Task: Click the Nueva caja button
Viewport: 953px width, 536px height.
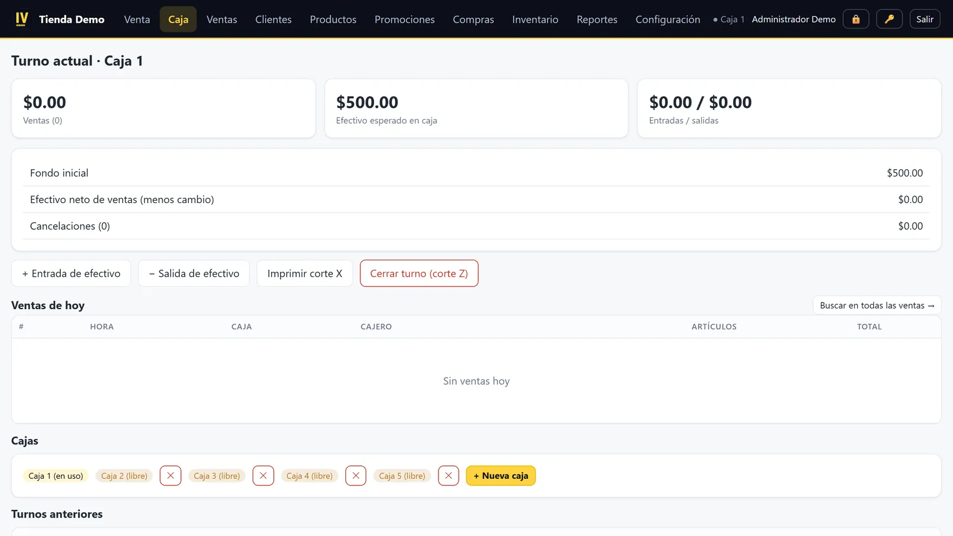Action: point(501,476)
